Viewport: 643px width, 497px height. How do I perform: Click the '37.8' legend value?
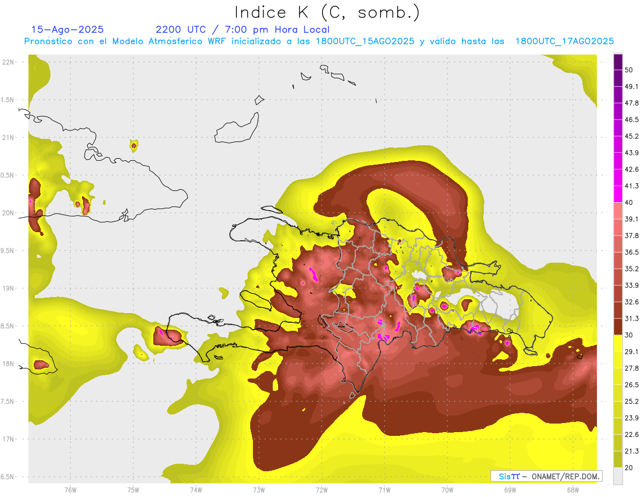[x=632, y=236]
